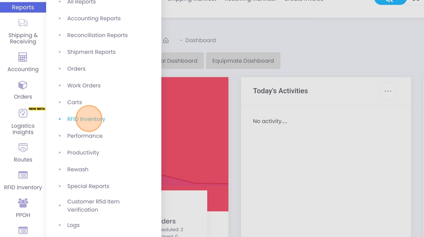The height and width of the screenshot is (237, 424).
Task: Select the Reports sidebar header
Action: [23, 7]
